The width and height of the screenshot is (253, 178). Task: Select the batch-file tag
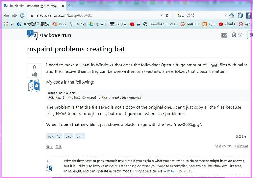[54, 137]
